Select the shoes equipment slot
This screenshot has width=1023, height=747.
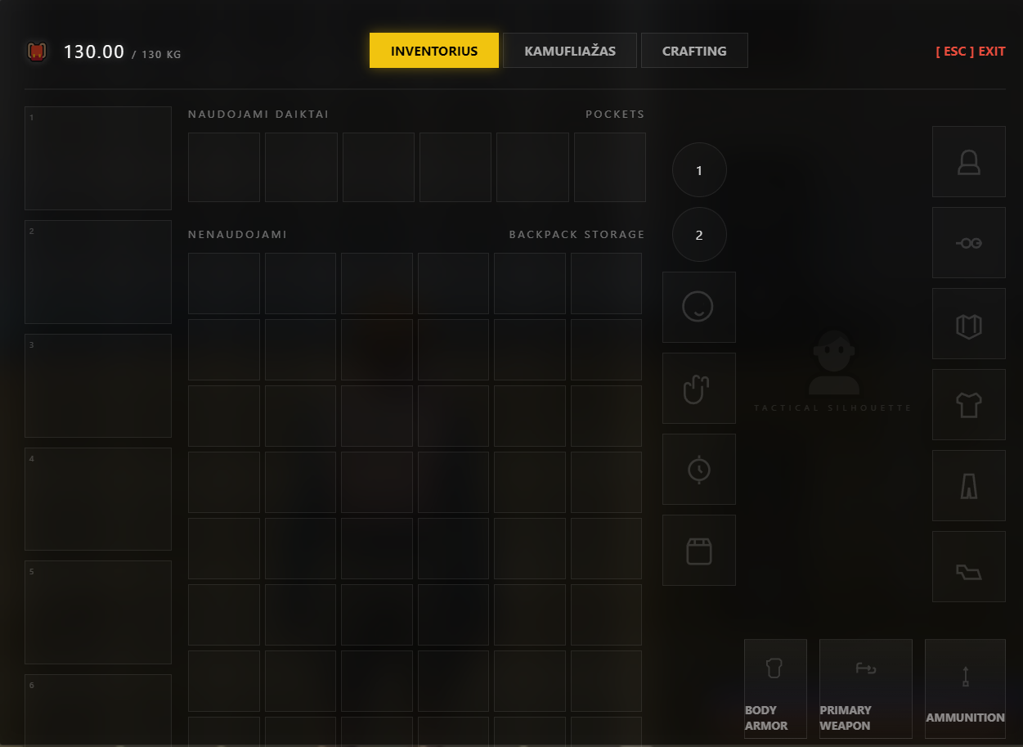pos(969,567)
